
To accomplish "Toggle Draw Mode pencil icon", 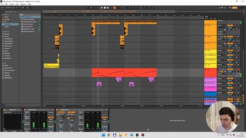I will pyautogui.click(x=219, y=8).
